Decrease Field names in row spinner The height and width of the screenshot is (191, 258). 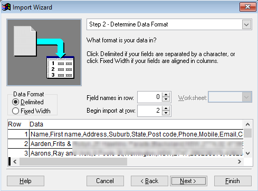[x=166, y=99]
